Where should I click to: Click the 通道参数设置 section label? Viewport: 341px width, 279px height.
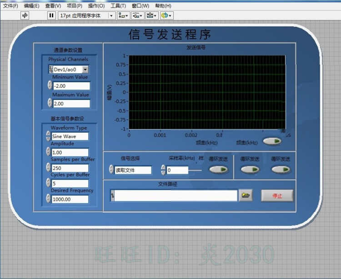tap(68, 50)
